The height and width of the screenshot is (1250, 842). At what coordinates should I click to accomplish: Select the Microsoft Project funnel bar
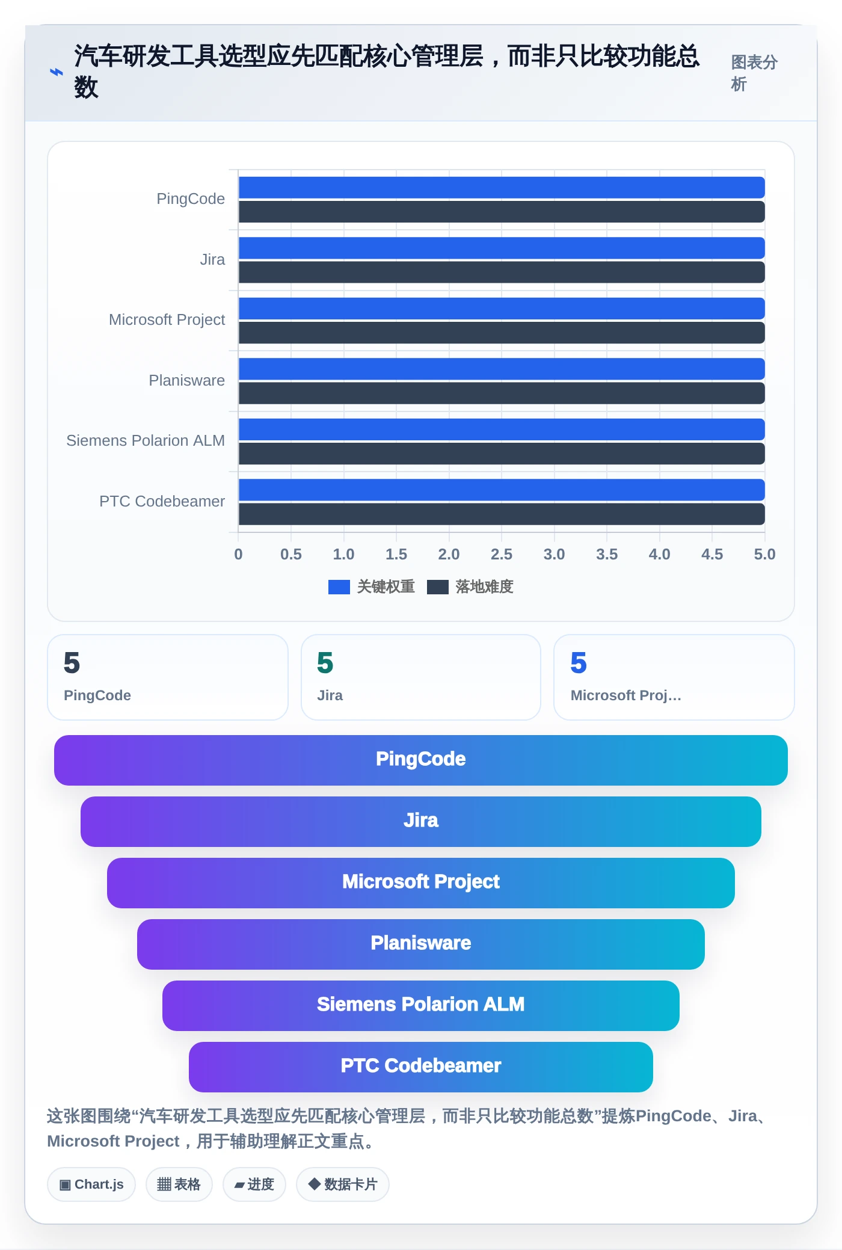point(421,883)
